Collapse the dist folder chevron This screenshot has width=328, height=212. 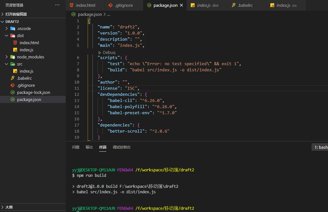[6, 35]
